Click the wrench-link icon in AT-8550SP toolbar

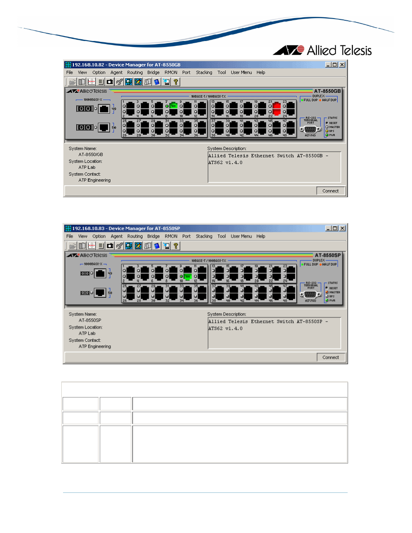coord(120,246)
